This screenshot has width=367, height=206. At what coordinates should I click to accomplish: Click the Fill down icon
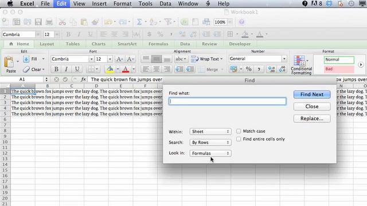click(x=26, y=59)
